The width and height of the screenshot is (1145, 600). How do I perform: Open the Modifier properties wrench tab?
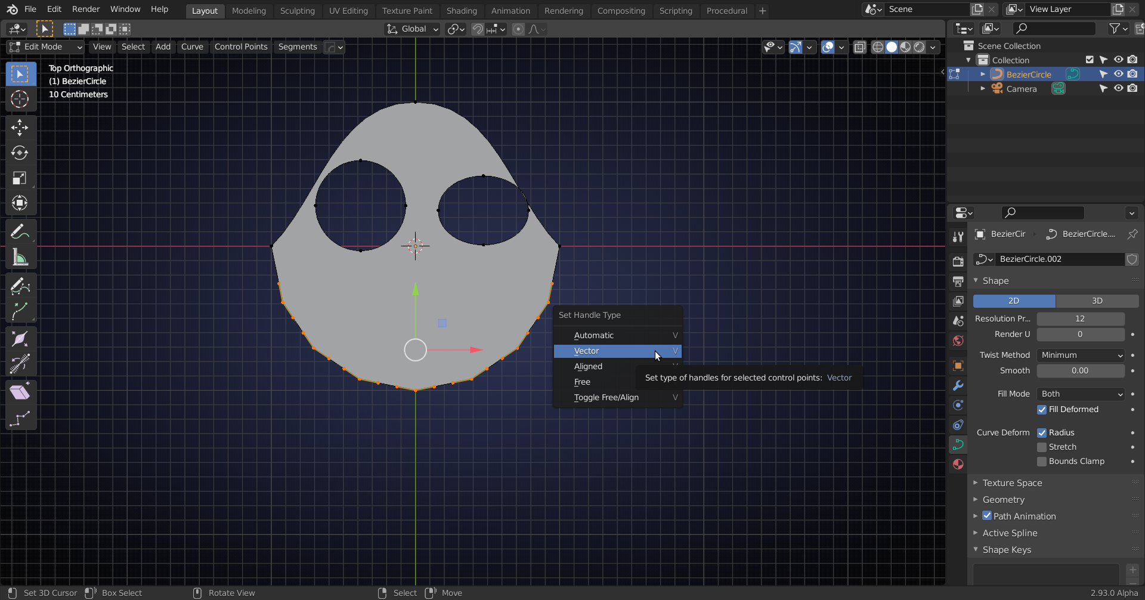pyautogui.click(x=958, y=385)
